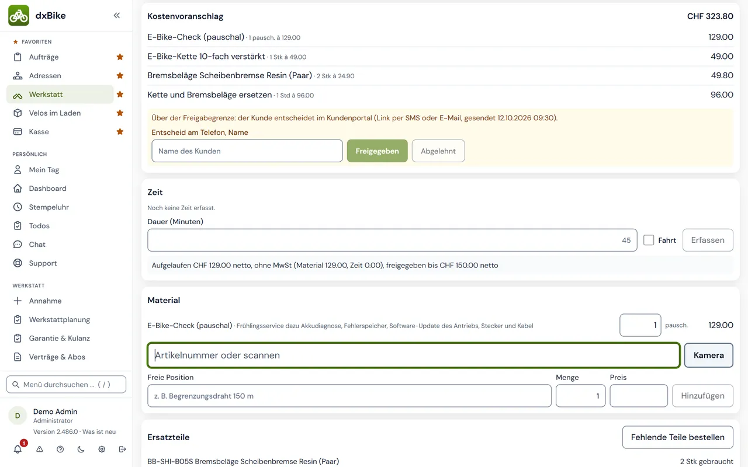748x467 pixels.
Task: Open Support lifebuoy icon
Action: (18, 263)
